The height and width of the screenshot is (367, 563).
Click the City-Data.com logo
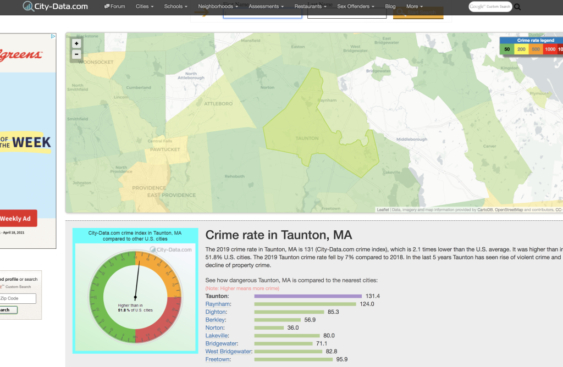click(x=55, y=7)
